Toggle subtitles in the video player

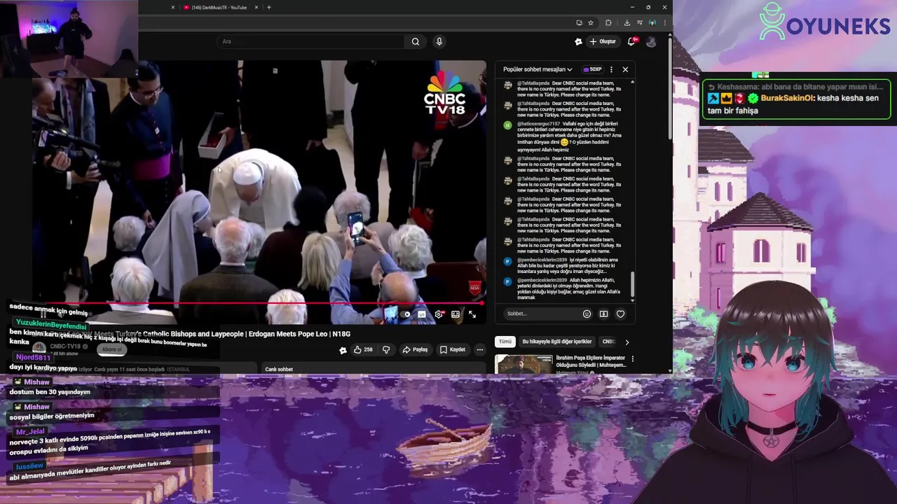pyautogui.click(x=422, y=314)
